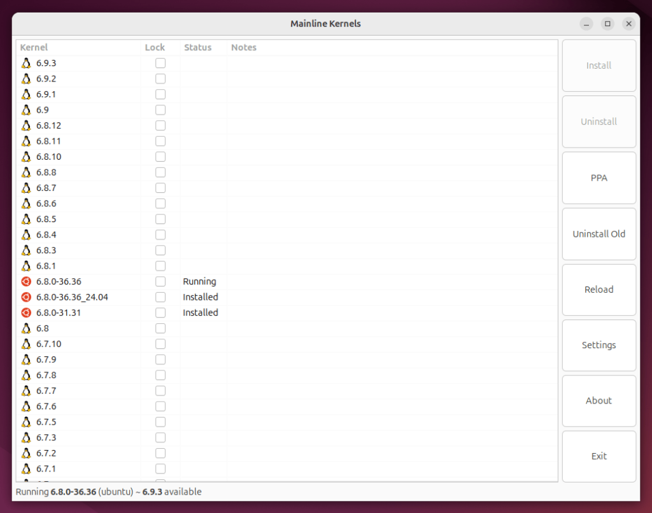The image size is (652, 513).
Task: Click the Ubuntu icon beside 6.8.0-31.31
Action: [x=26, y=313]
